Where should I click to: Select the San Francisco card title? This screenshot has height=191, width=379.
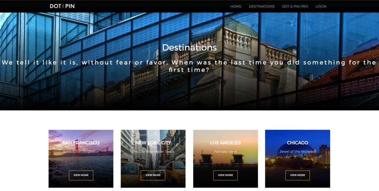tap(81, 143)
